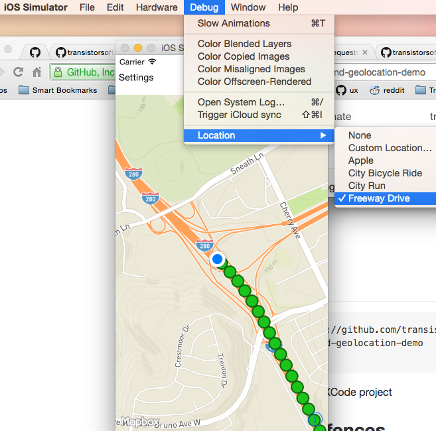
Task: Click the browser home icon
Action: 36,72
